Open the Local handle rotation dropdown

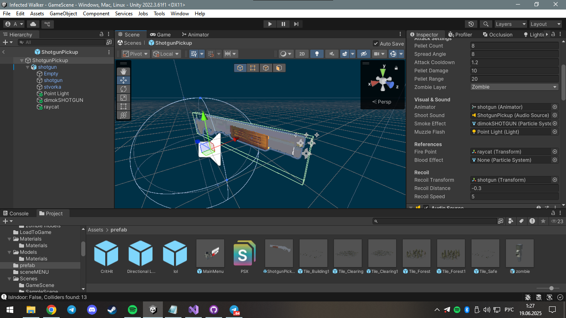(166, 54)
